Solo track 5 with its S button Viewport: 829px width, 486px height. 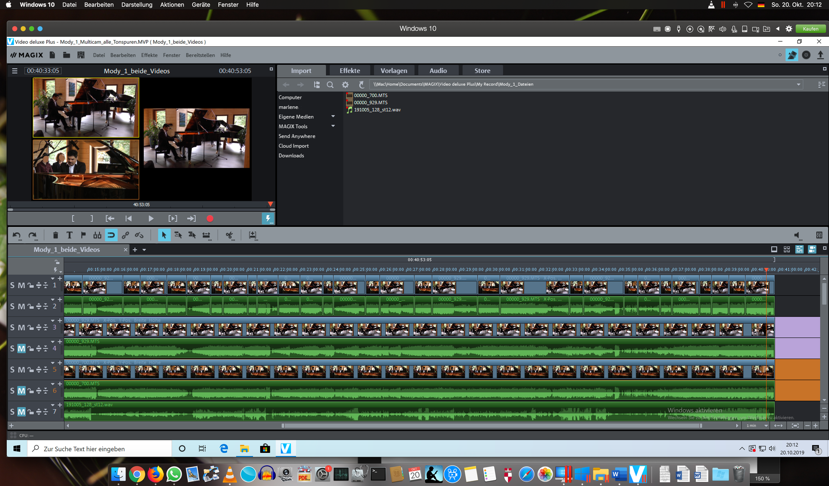(x=12, y=370)
